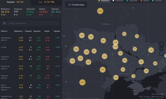Sort table by Померло column header

tap(28, 31)
